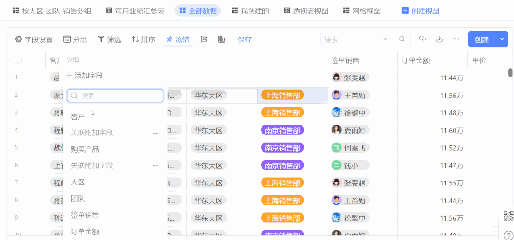Click 创建视图 to create a view
The height and width of the screenshot is (240, 514).
(x=420, y=10)
